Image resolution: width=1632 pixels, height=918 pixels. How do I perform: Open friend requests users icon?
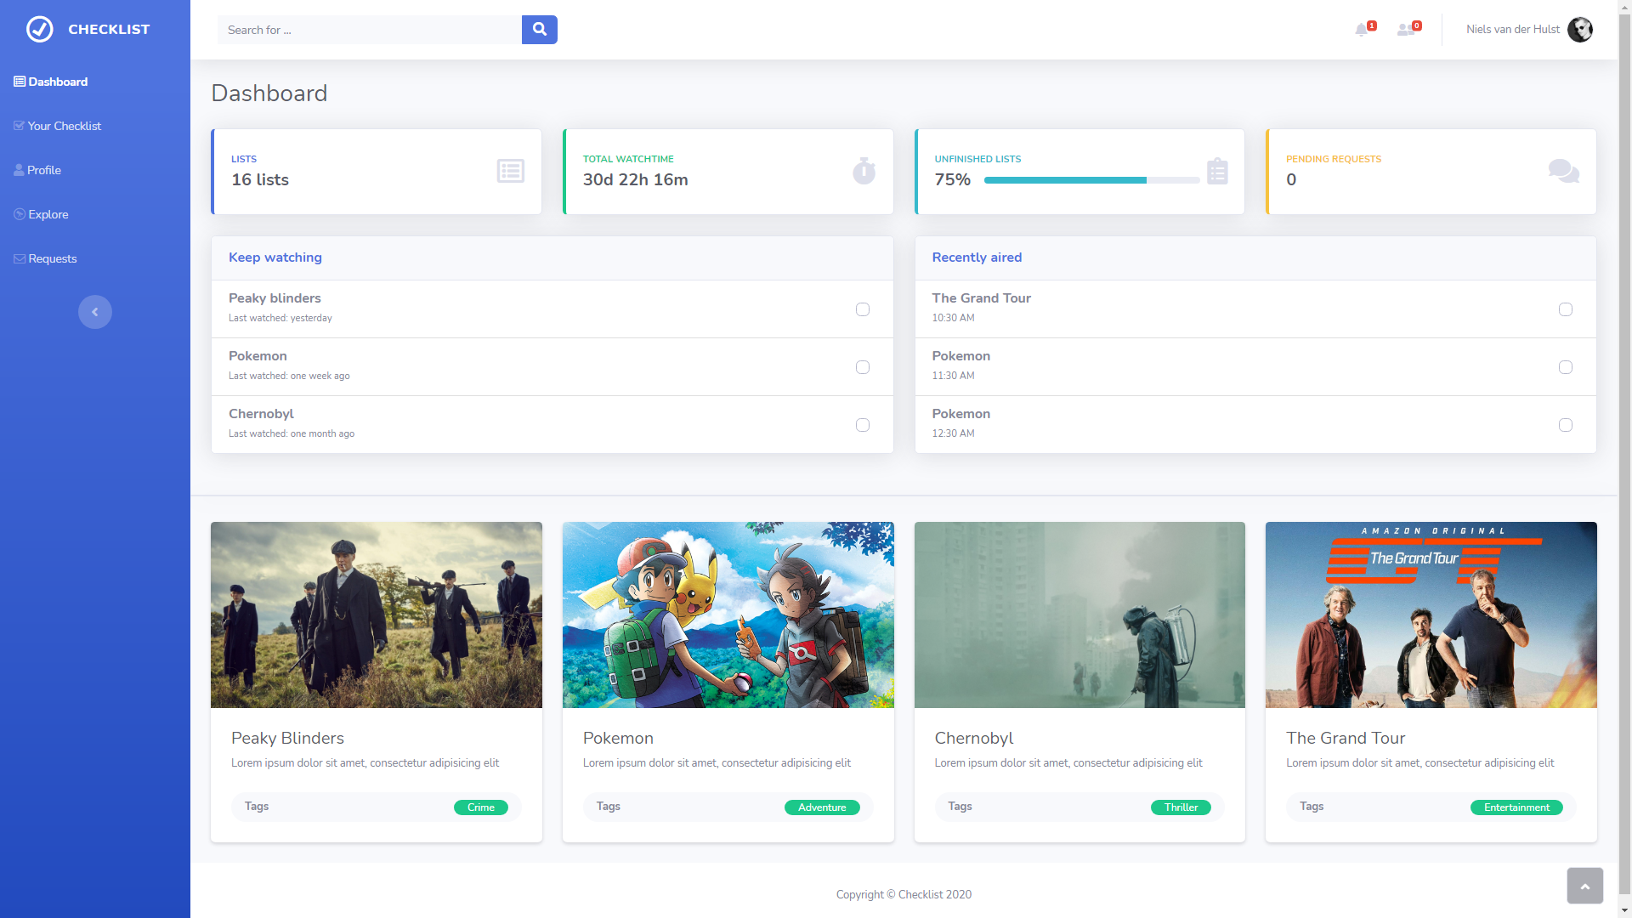tap(1406, 30)
